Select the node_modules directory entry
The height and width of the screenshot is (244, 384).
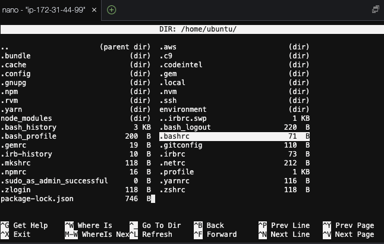[75, 118]
